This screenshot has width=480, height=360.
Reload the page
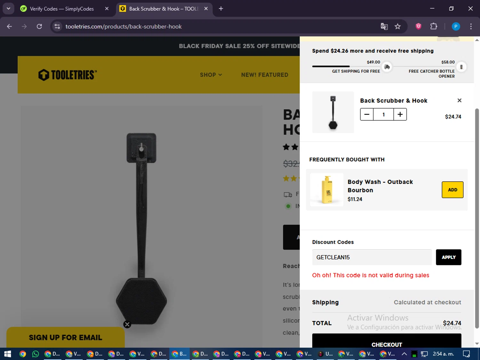click(x=39, y=27)
